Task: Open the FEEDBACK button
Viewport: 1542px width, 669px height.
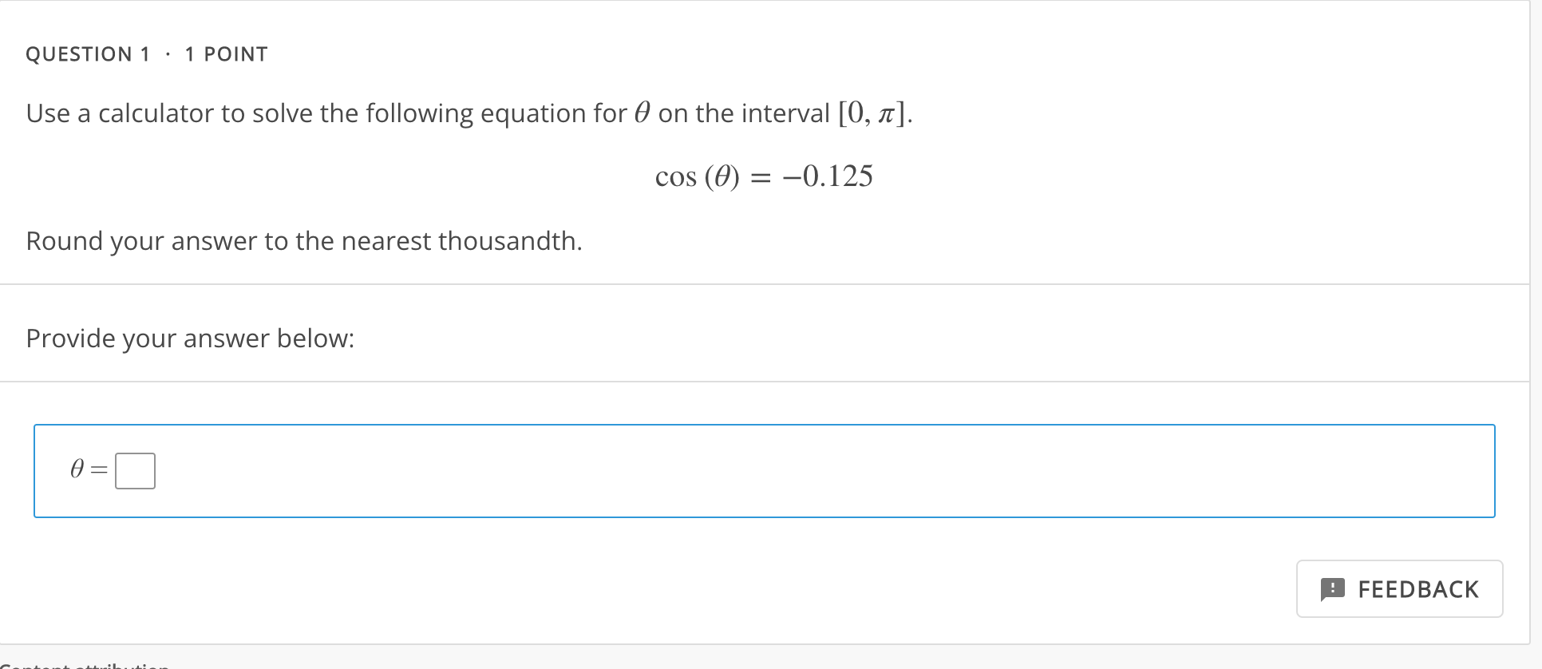Action: pyautogui.click(x=1398, y=588)
